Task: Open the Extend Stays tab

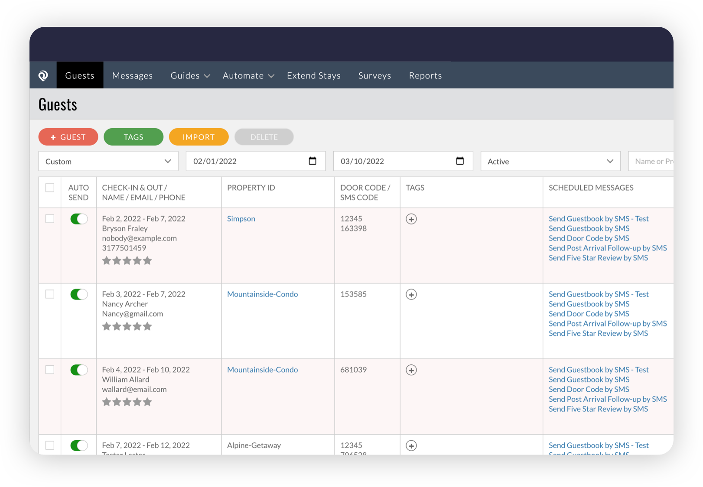Action: (x=314, y=76)
